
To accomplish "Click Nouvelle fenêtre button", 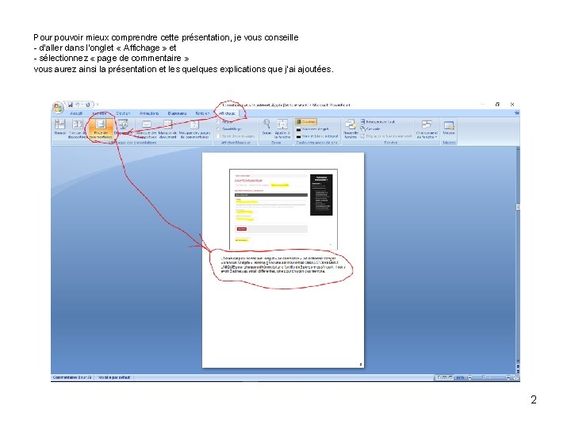I will pos(351,128).
